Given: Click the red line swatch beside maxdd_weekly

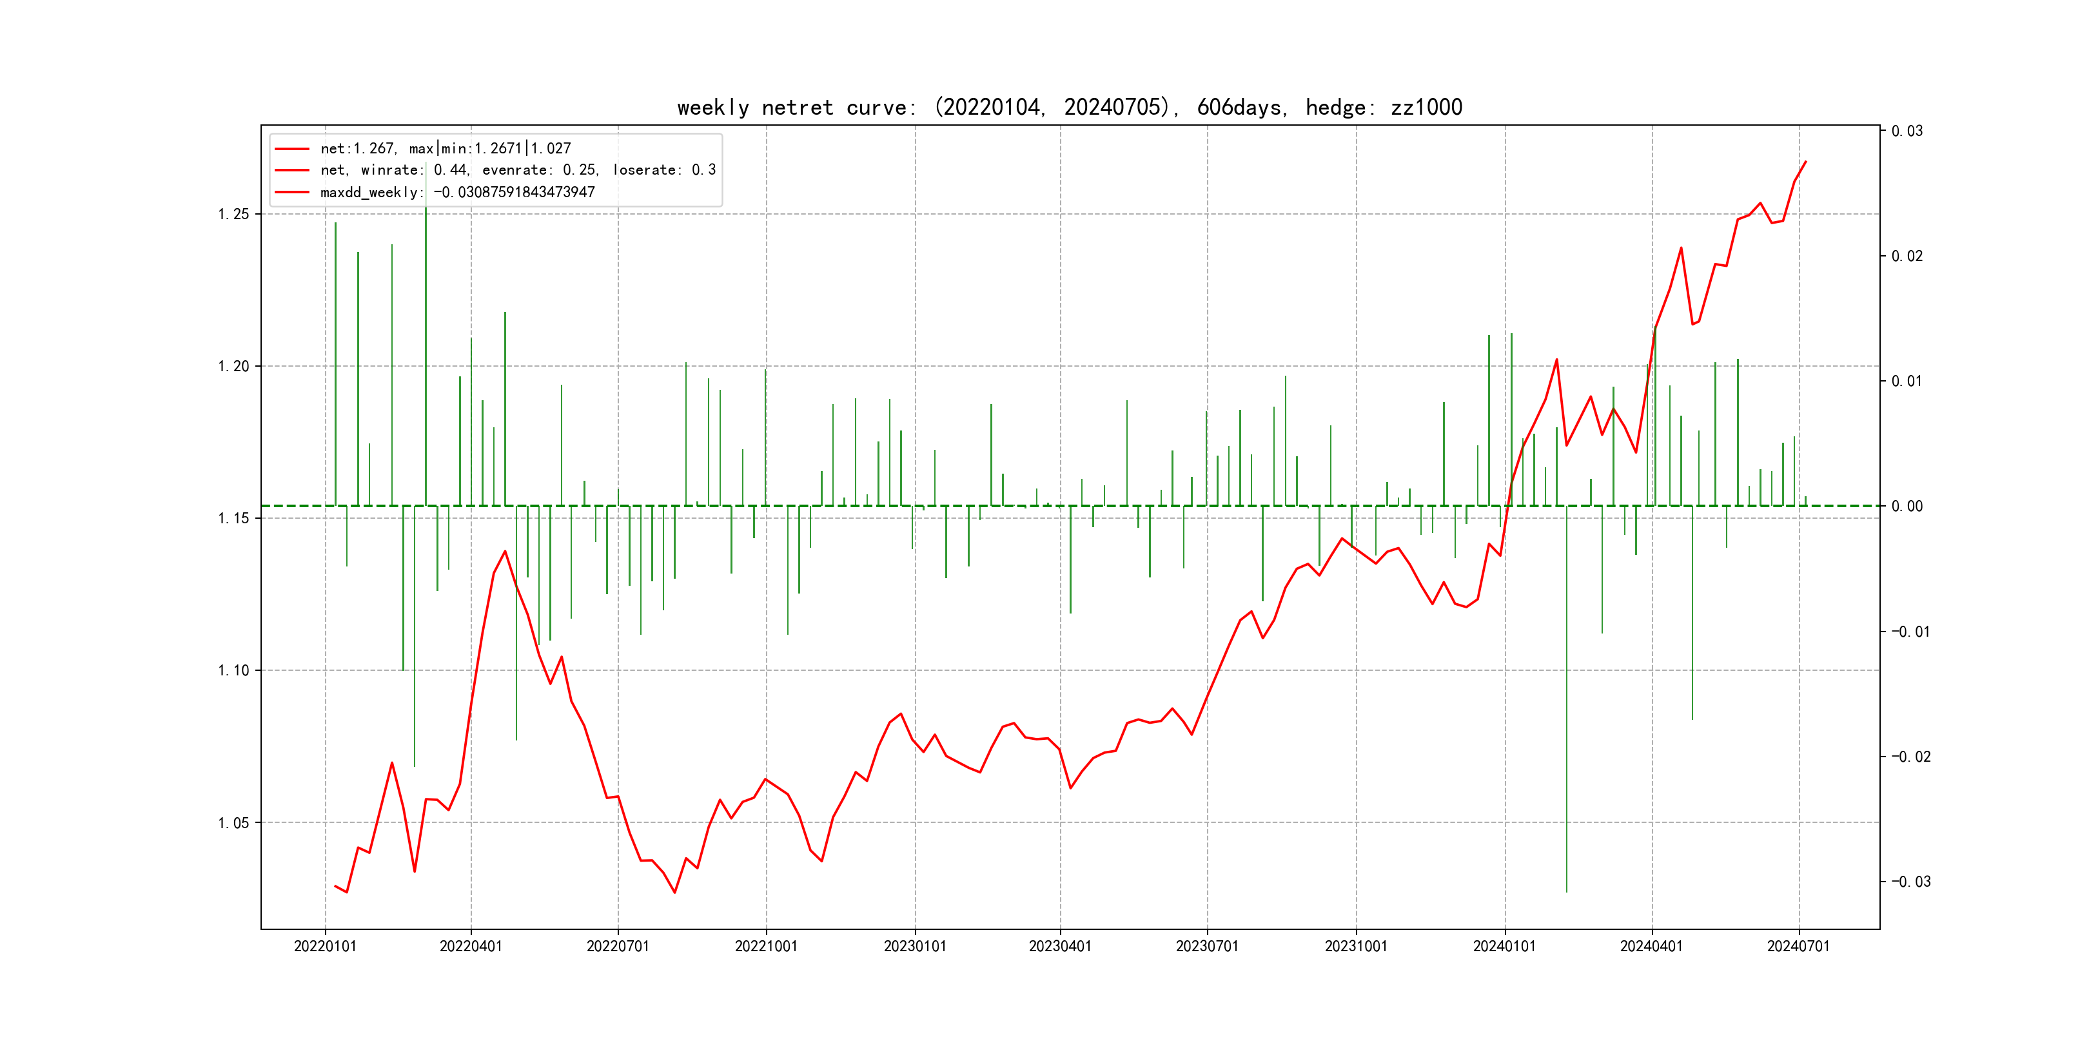Looking at the screenshot, I should [292, 192].
